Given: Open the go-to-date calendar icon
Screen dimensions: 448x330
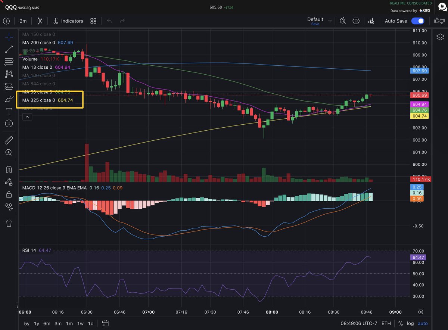Looking at the screenshot, I should (105, 323).
